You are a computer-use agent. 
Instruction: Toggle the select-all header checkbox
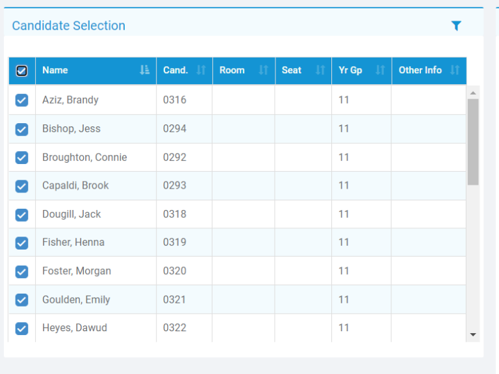(21, 71)
